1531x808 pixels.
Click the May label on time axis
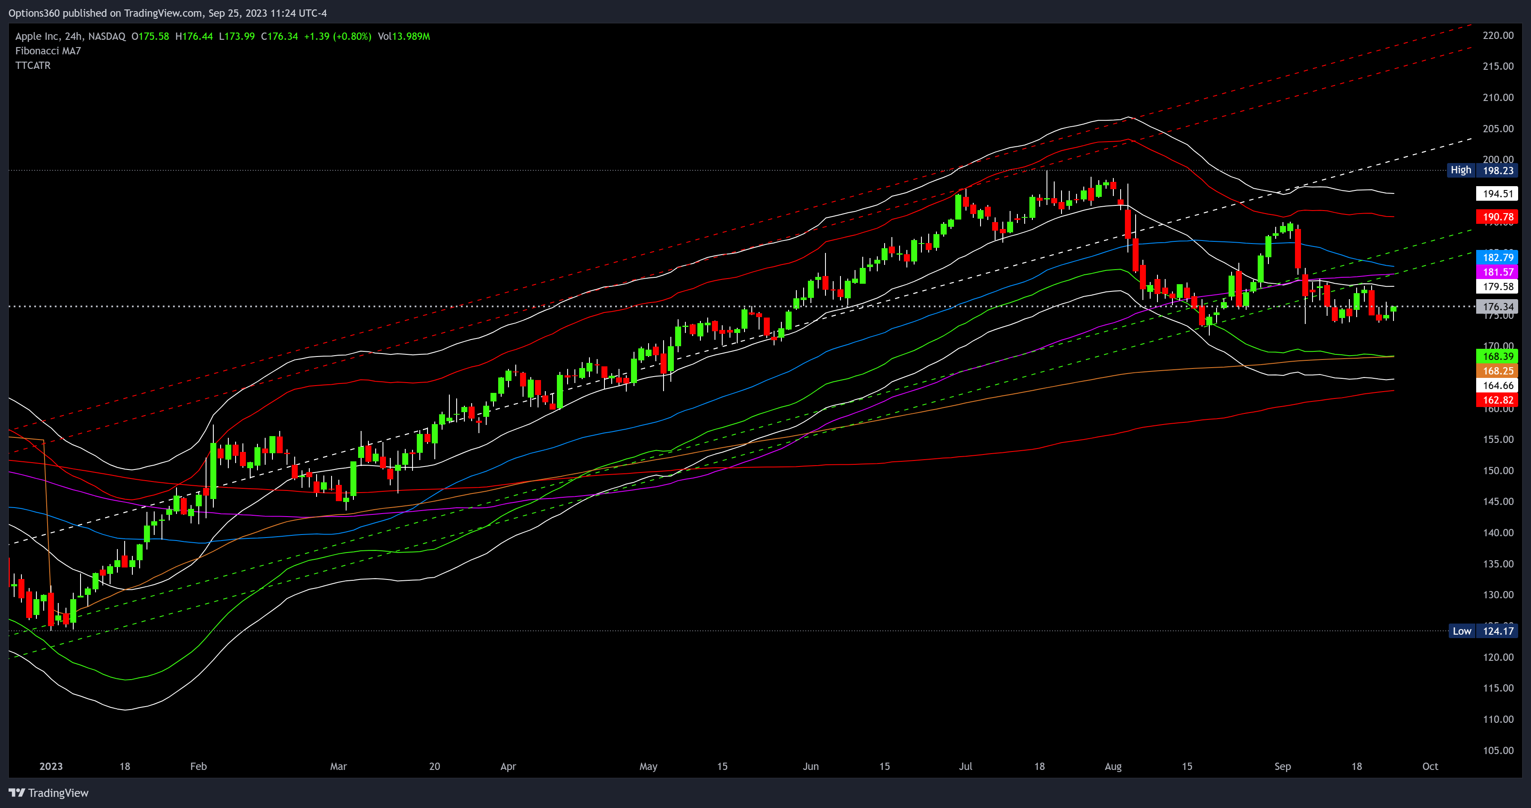pos(649,766)
